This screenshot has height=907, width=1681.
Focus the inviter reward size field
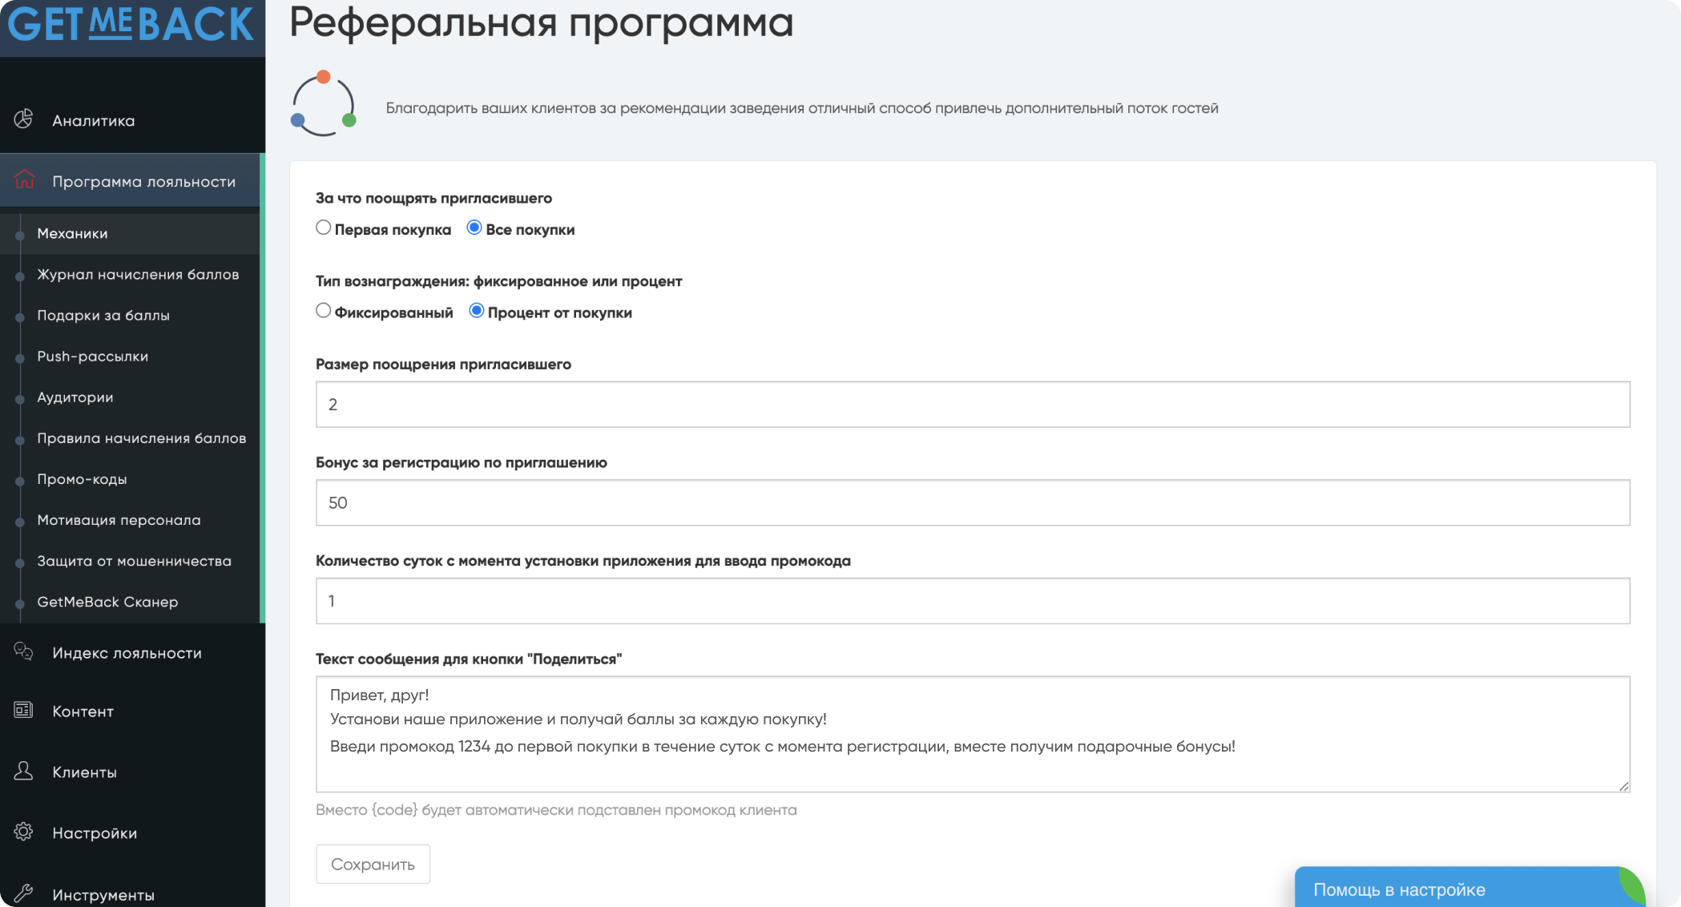[973, 404]
